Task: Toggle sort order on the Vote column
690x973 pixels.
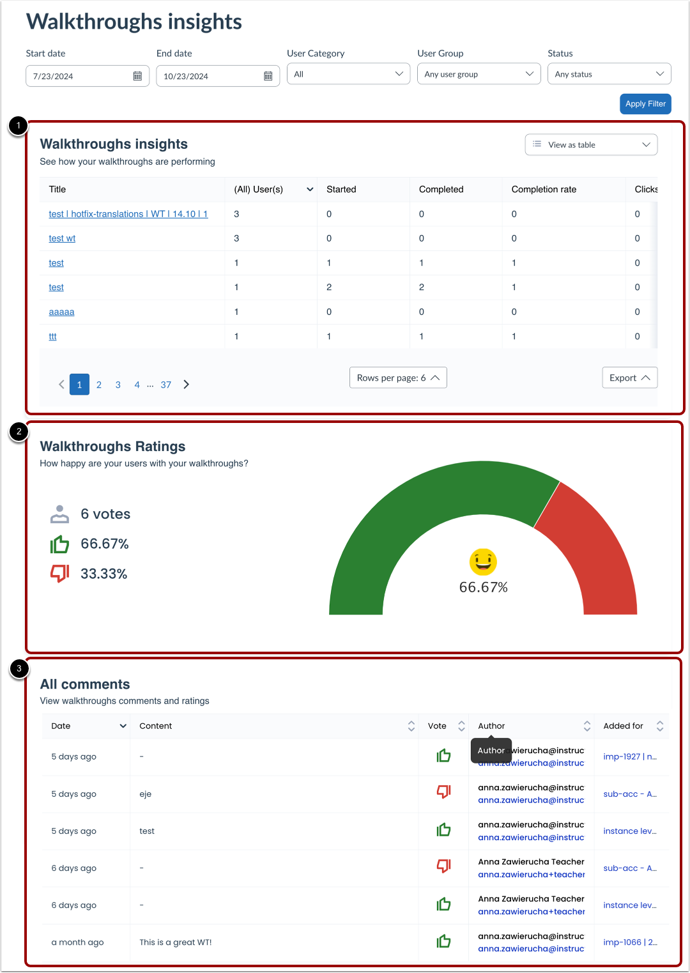Action: (461, 726)
